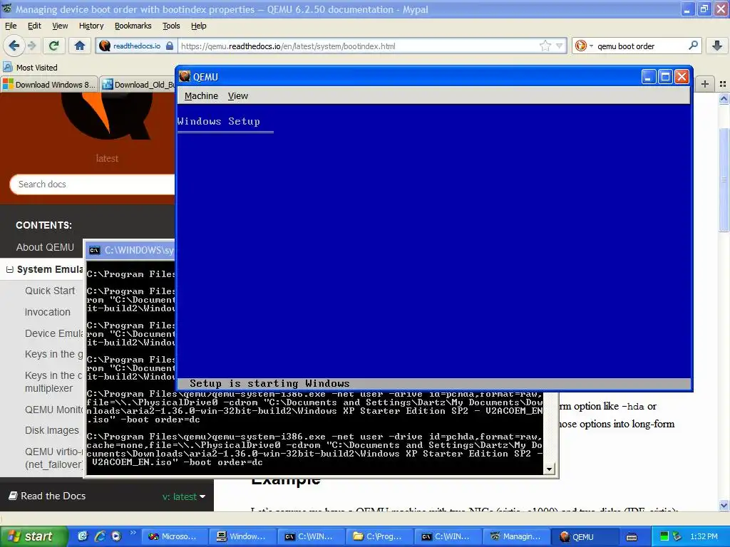Switch to the Download Windows 8 tab

pos(49,85)
